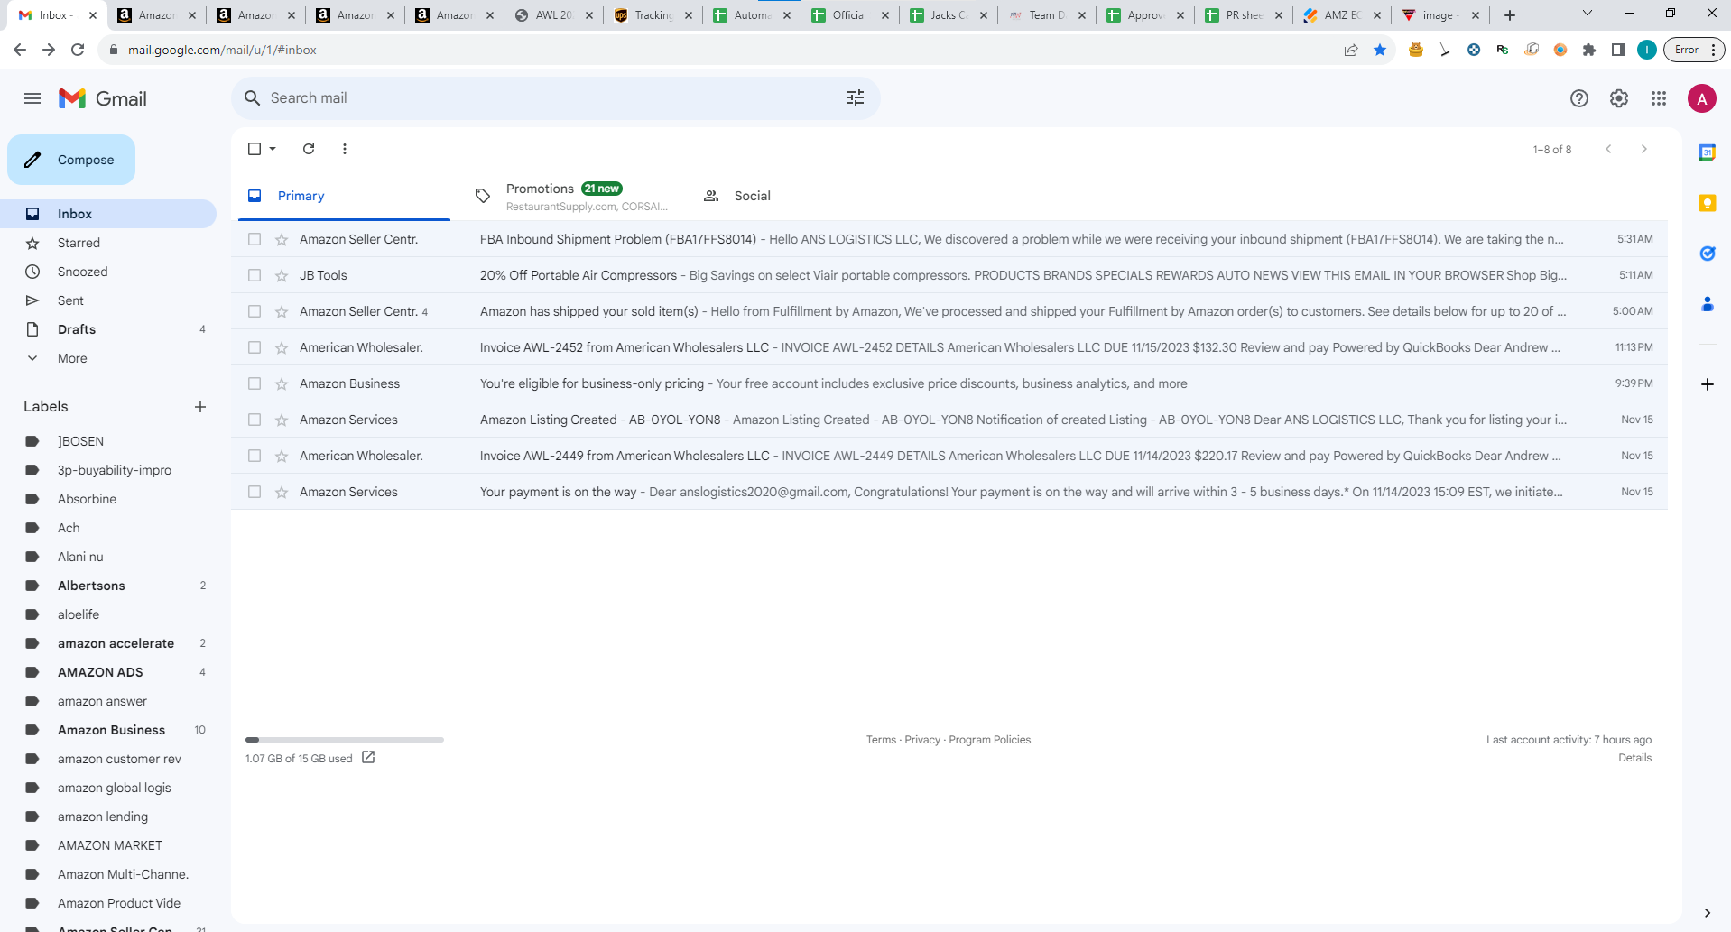
Task: Select the FBA Inbound Shipment Problem email checkbox
Action: pyautogui.click(x=255, y=239)
